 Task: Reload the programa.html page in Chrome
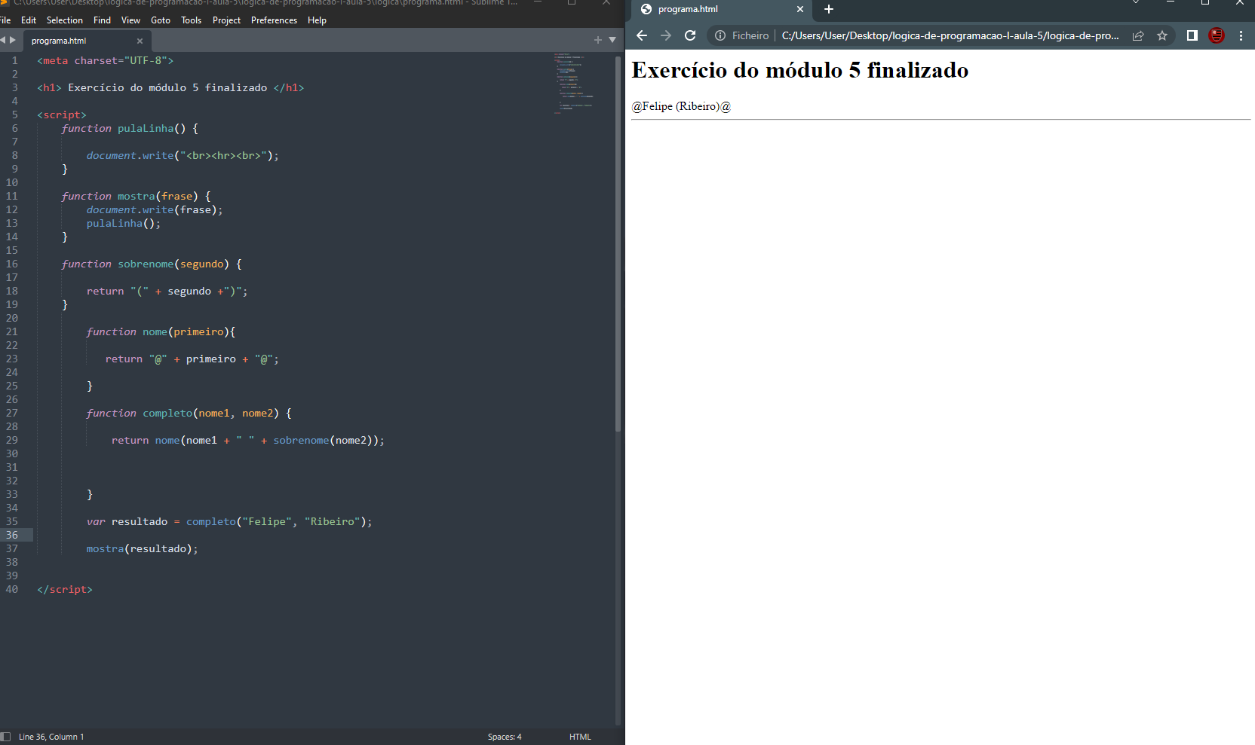tap(690, 35)
